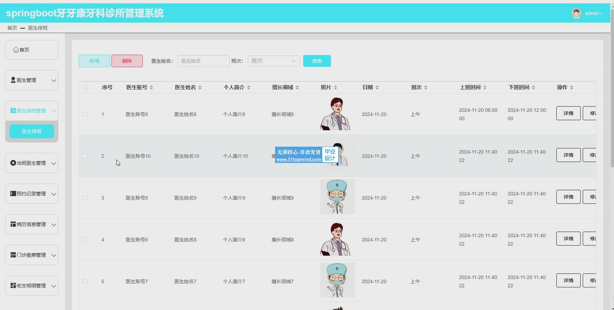Viewport: 614px width, 310px height.
Task: Select the checkbox for row 3
Action: pyautogui.click(x=85, y=198)
